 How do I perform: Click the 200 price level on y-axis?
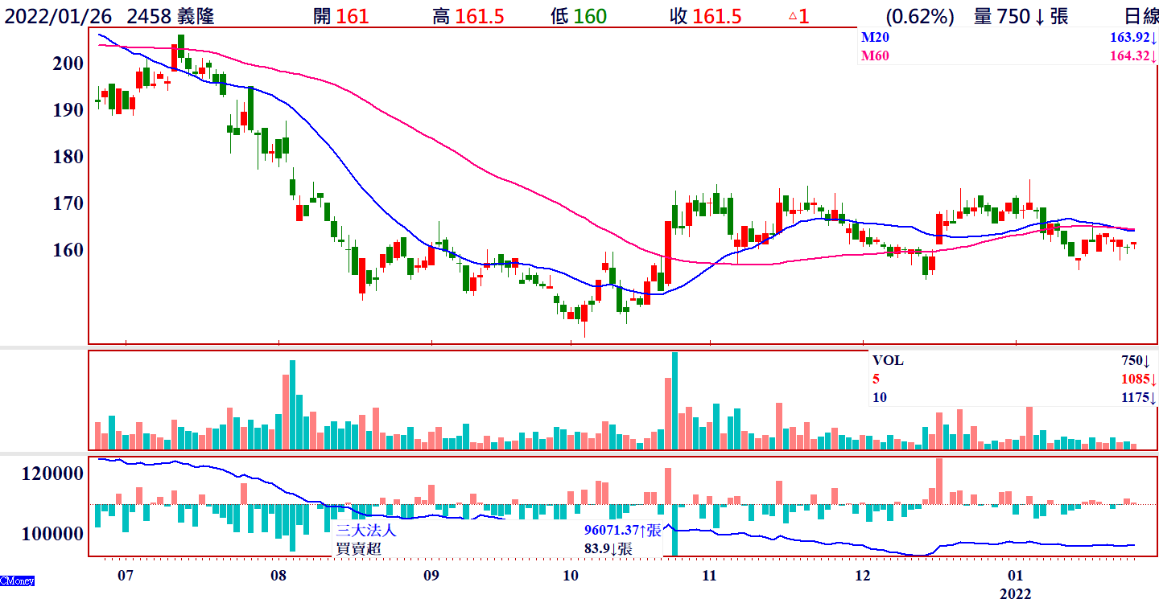click(x=68, y=64)
